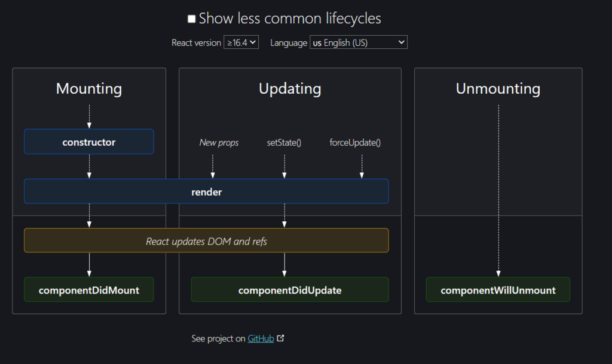Select the Unmounting column header
612x364 pixels.
click(498, 88)
